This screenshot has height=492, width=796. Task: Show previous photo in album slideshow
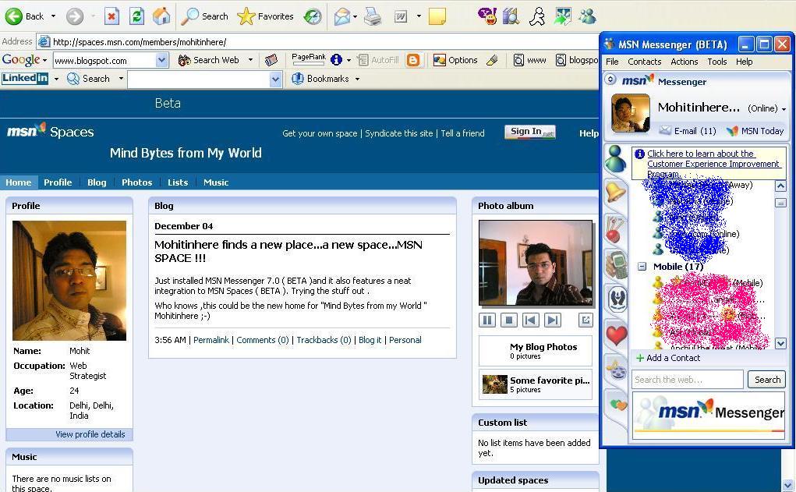coord(530,320)
